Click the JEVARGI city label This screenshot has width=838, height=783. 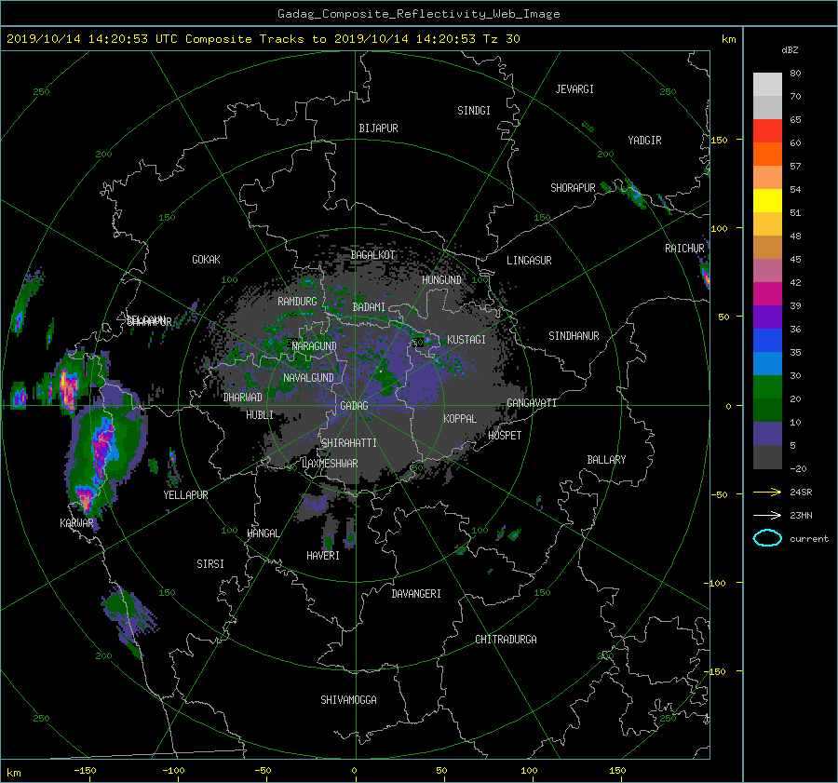574,89
